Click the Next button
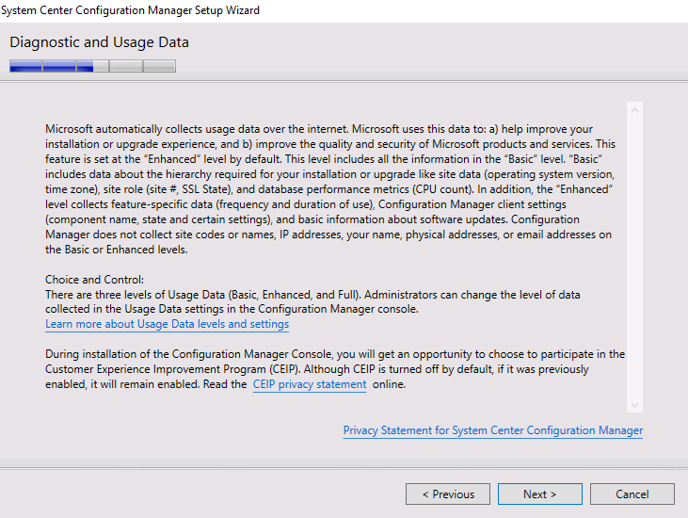688x518 pixels. [539, 494]
